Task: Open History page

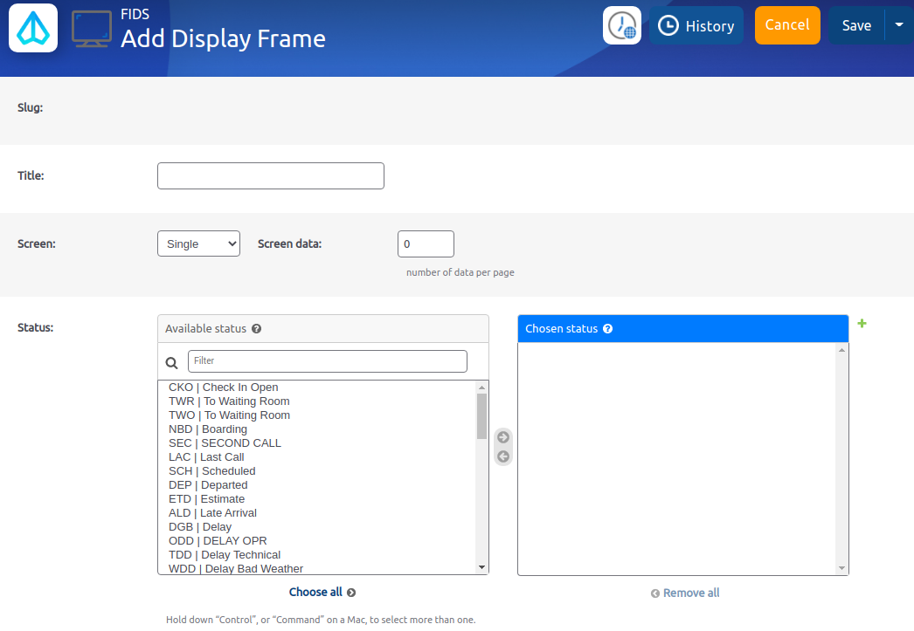Action: [696, 25]
